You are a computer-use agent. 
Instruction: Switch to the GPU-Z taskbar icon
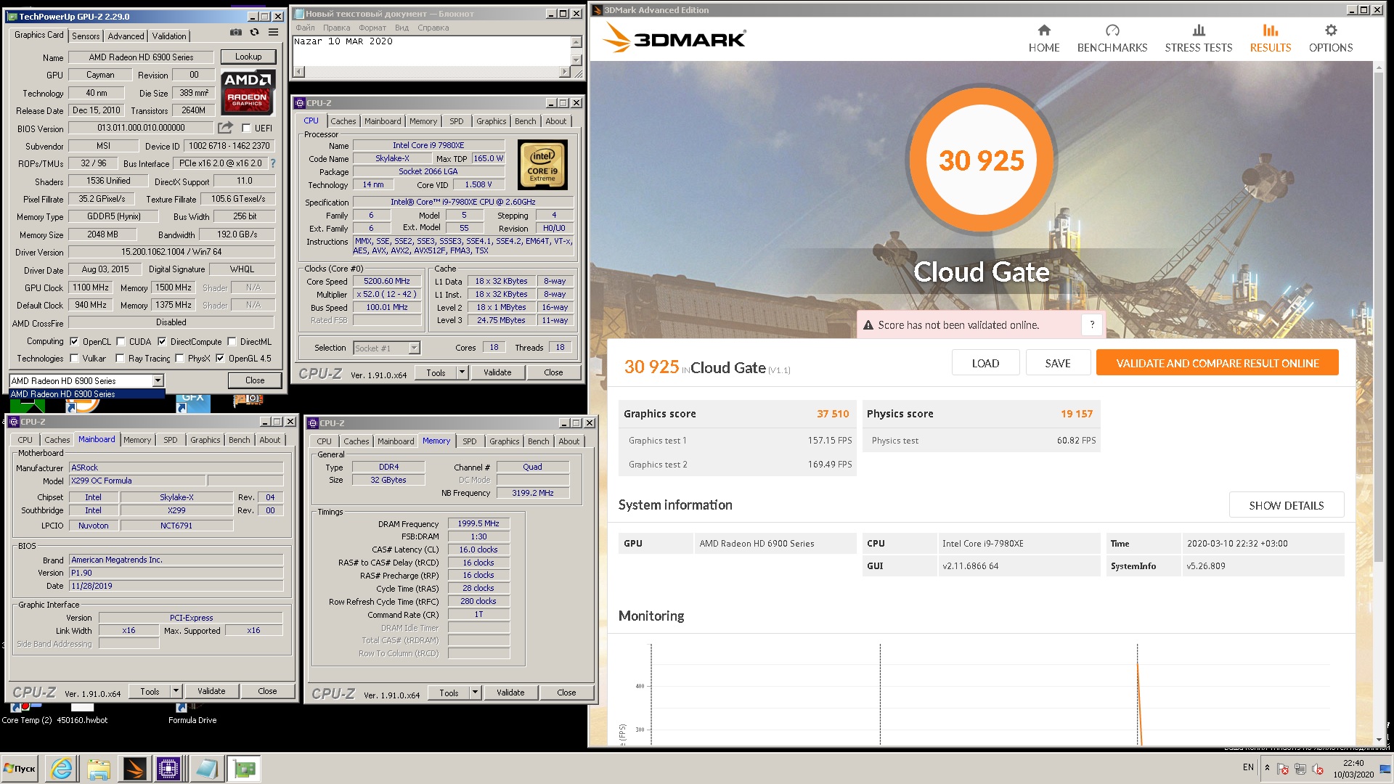244,769
